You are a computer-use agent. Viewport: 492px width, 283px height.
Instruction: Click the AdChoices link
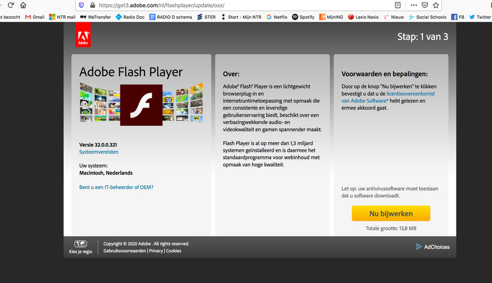coord(433,247)
